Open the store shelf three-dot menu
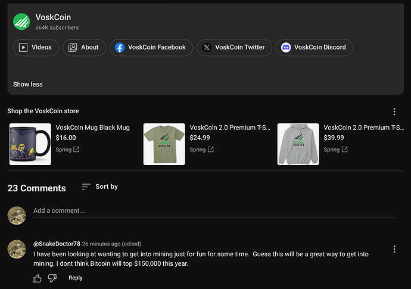 (x=394, y=111)
